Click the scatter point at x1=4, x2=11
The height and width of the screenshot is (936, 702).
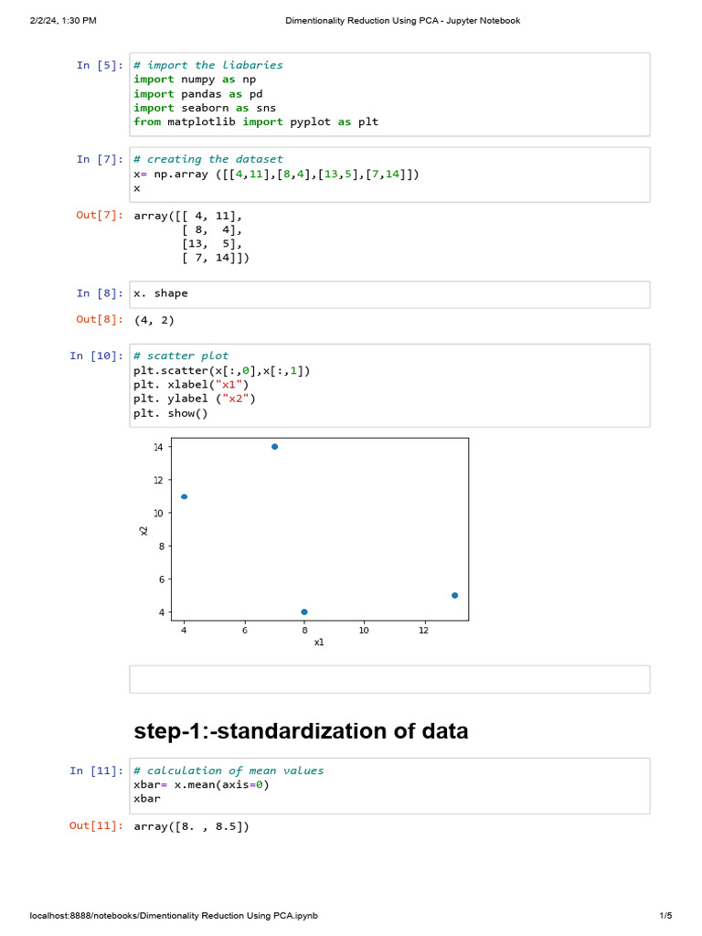point(185,496)
